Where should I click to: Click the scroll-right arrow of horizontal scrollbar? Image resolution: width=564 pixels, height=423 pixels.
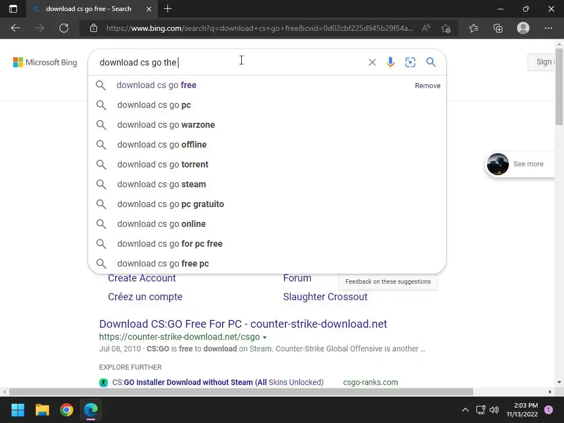tap(550, 392)
